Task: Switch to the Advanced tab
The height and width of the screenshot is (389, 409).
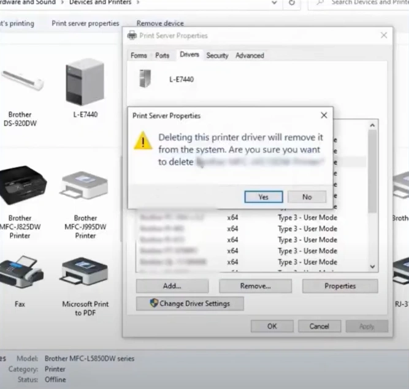Action: pos(250,56)
